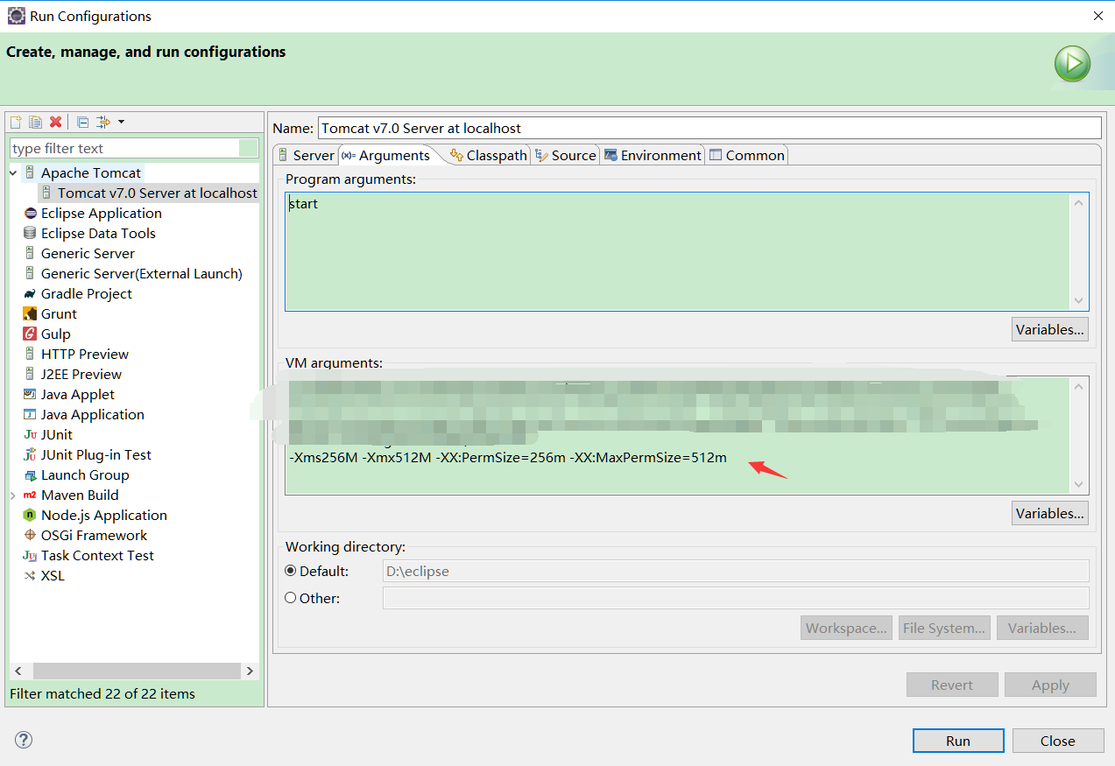The image size is (1115, 766).
Task: Open the filter toolbar dropdown arrow
Action: pos(121,122)
